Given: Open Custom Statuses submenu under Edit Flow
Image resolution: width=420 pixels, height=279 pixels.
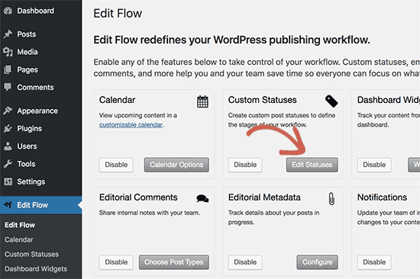Looking at the screenshot, I should click(x=31, y=254).
